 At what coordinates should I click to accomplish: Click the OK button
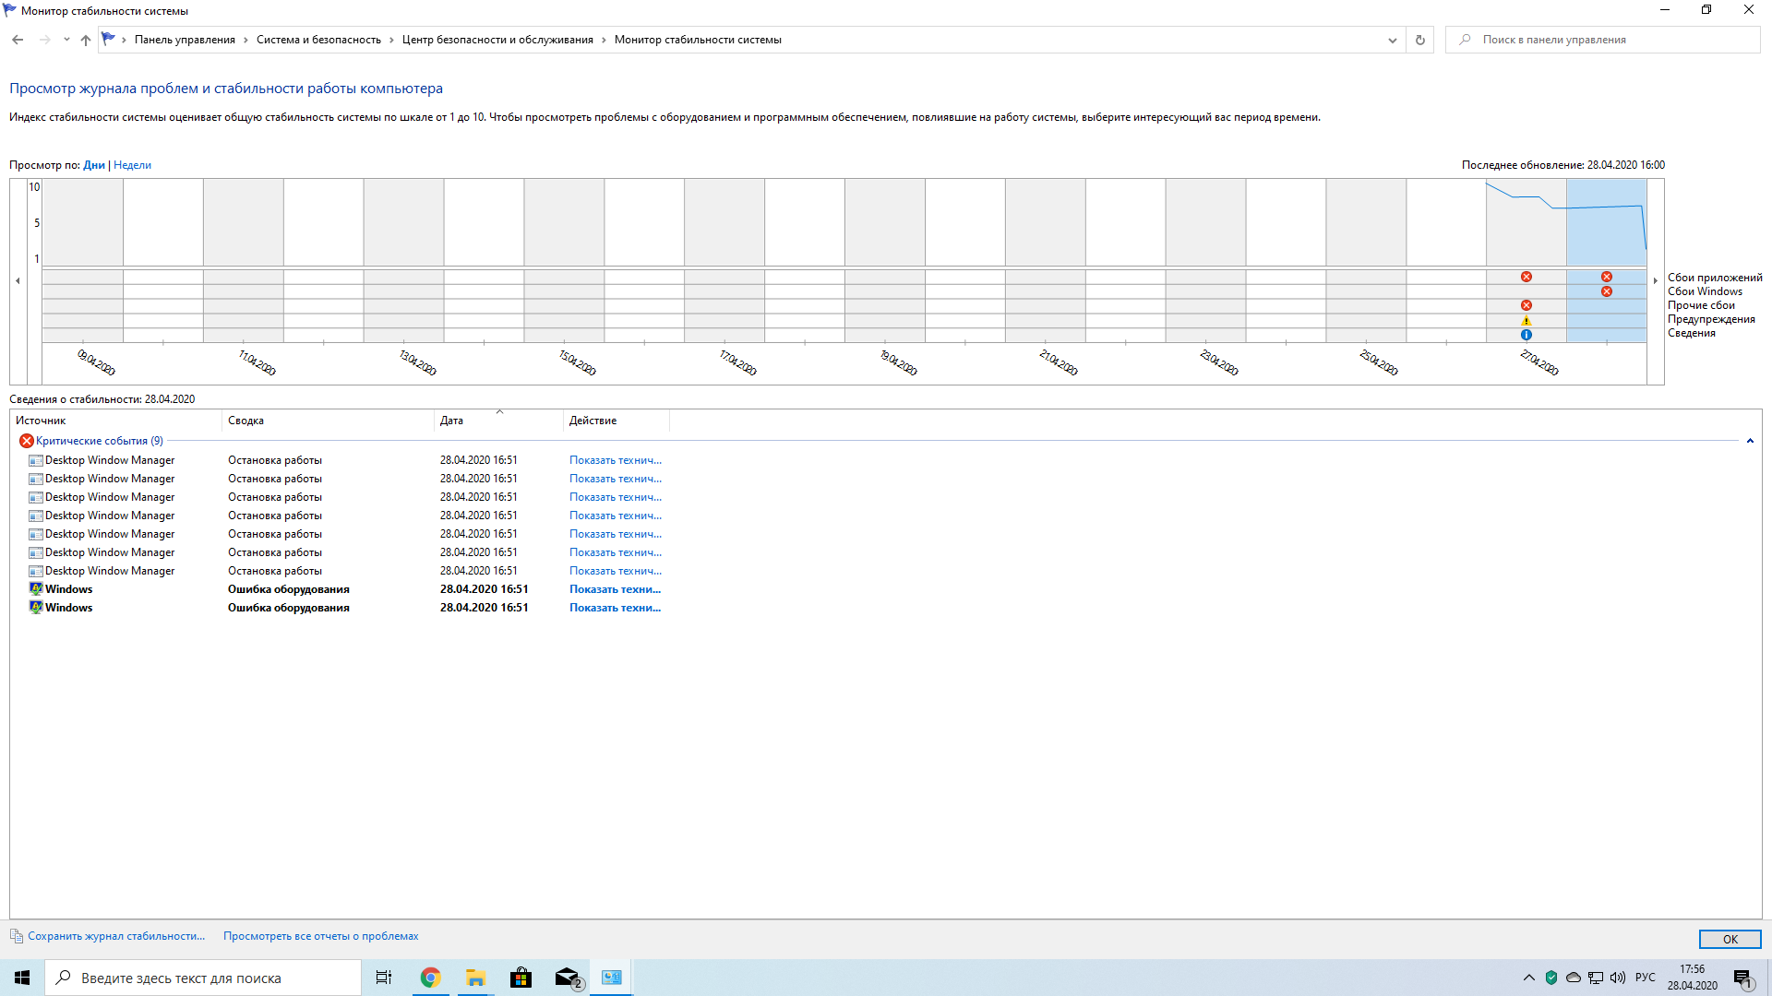1730,939
